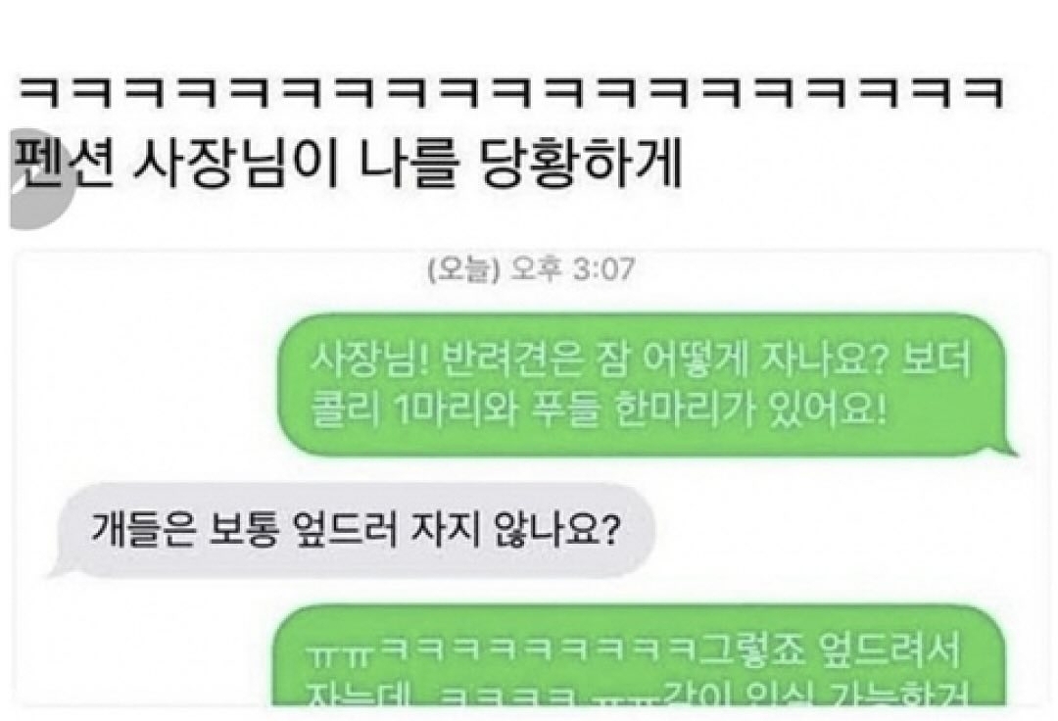
Task: Open the ㅋㅋㅋ headline line at top
Action: point(511,93)
